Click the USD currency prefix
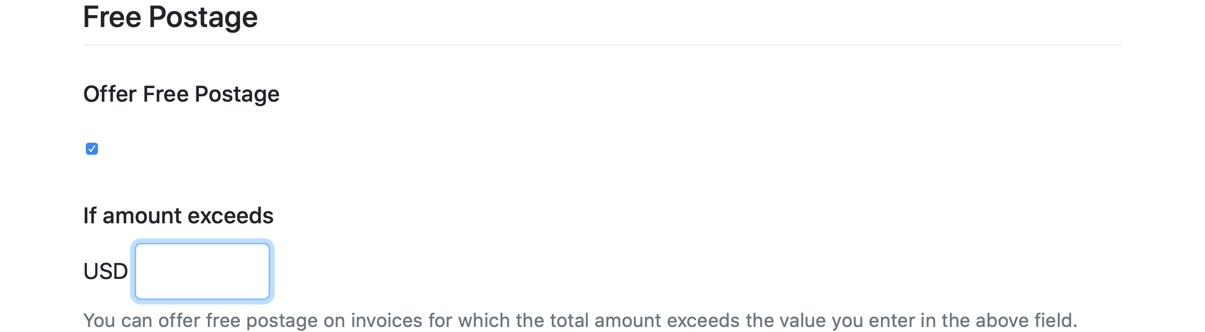Viewport: 1205px width, 332px height. [x=105, y=271]
